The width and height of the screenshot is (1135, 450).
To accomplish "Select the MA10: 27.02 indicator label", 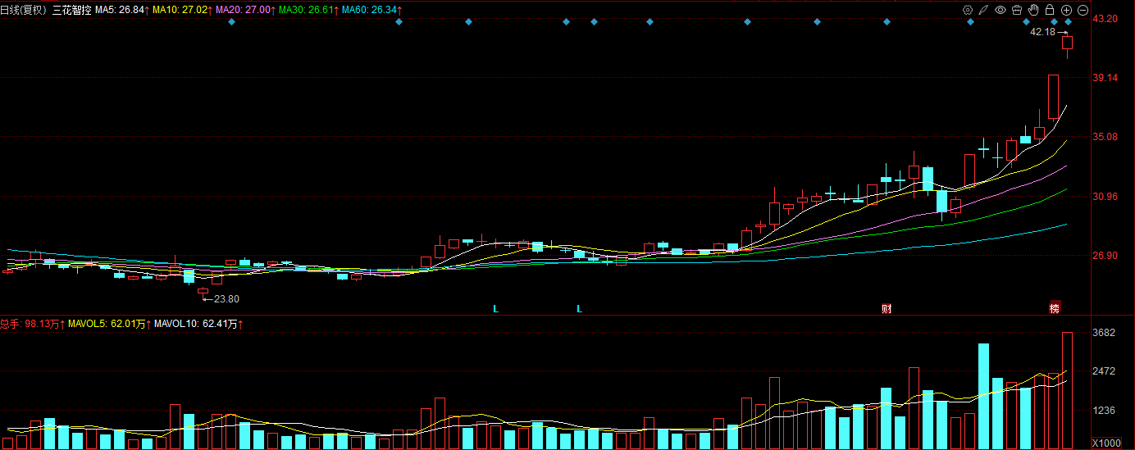I will [x=182, y=10].
